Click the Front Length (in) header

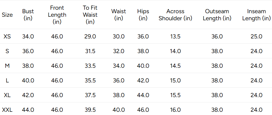(x=57, y=15)
